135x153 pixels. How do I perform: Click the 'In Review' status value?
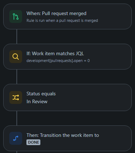(x=37, y=101)
